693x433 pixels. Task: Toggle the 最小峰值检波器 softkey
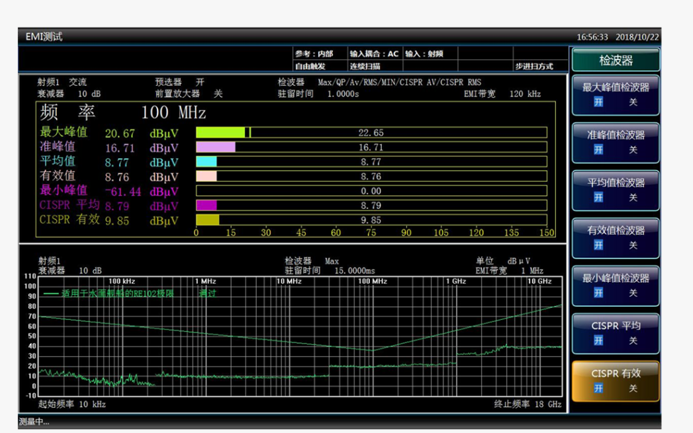pos(616,285)
